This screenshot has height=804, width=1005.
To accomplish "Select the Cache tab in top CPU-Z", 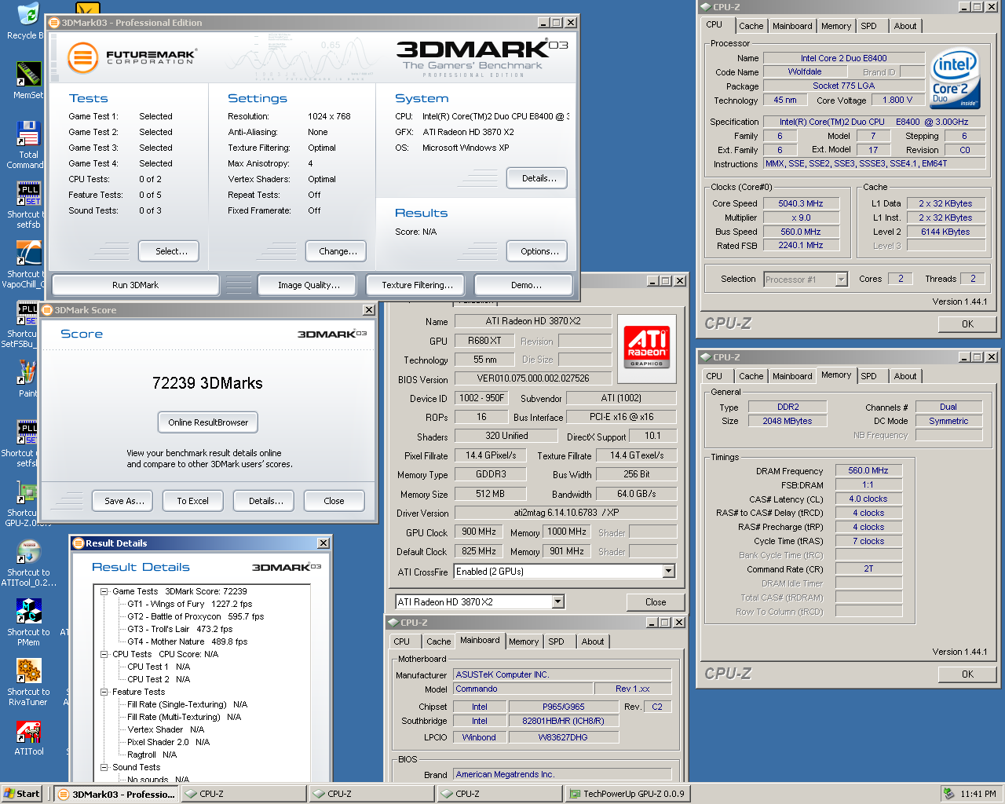I will click(751, 26).
